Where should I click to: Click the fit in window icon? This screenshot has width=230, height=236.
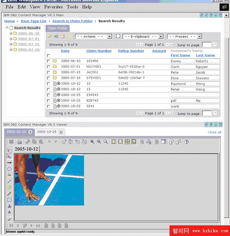pos(127,142)
